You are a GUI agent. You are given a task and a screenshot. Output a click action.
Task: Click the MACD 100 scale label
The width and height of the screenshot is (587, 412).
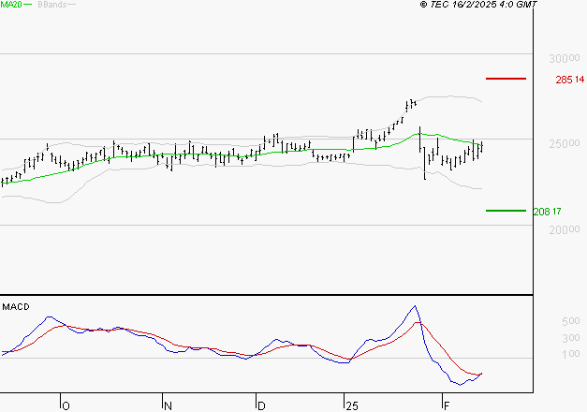pyautogui.click(x=570, y=354)
